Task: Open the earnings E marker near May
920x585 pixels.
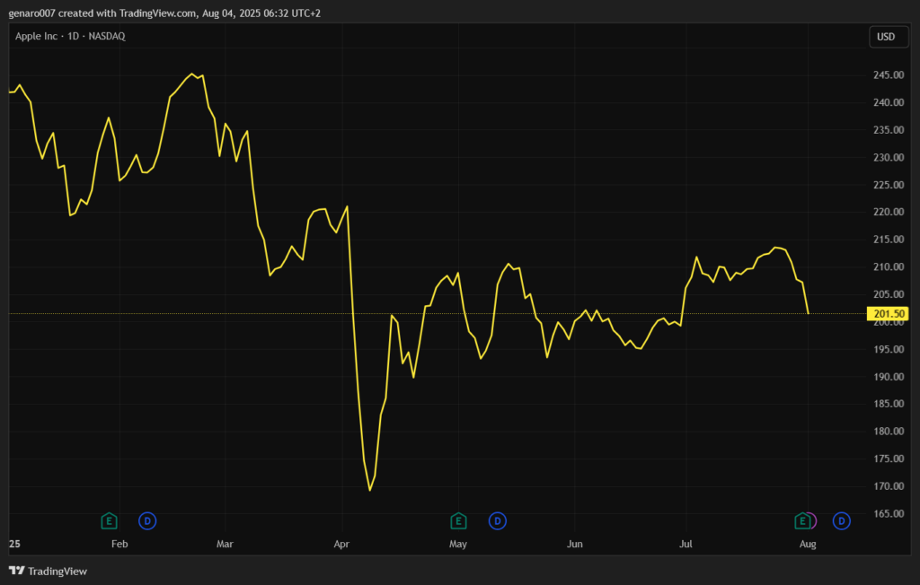Action: pyautogui.click(x=458, y=520)
